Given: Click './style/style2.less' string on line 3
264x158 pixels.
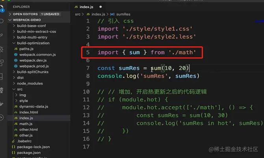Looking at the screenshot, I should pos(159,37).
